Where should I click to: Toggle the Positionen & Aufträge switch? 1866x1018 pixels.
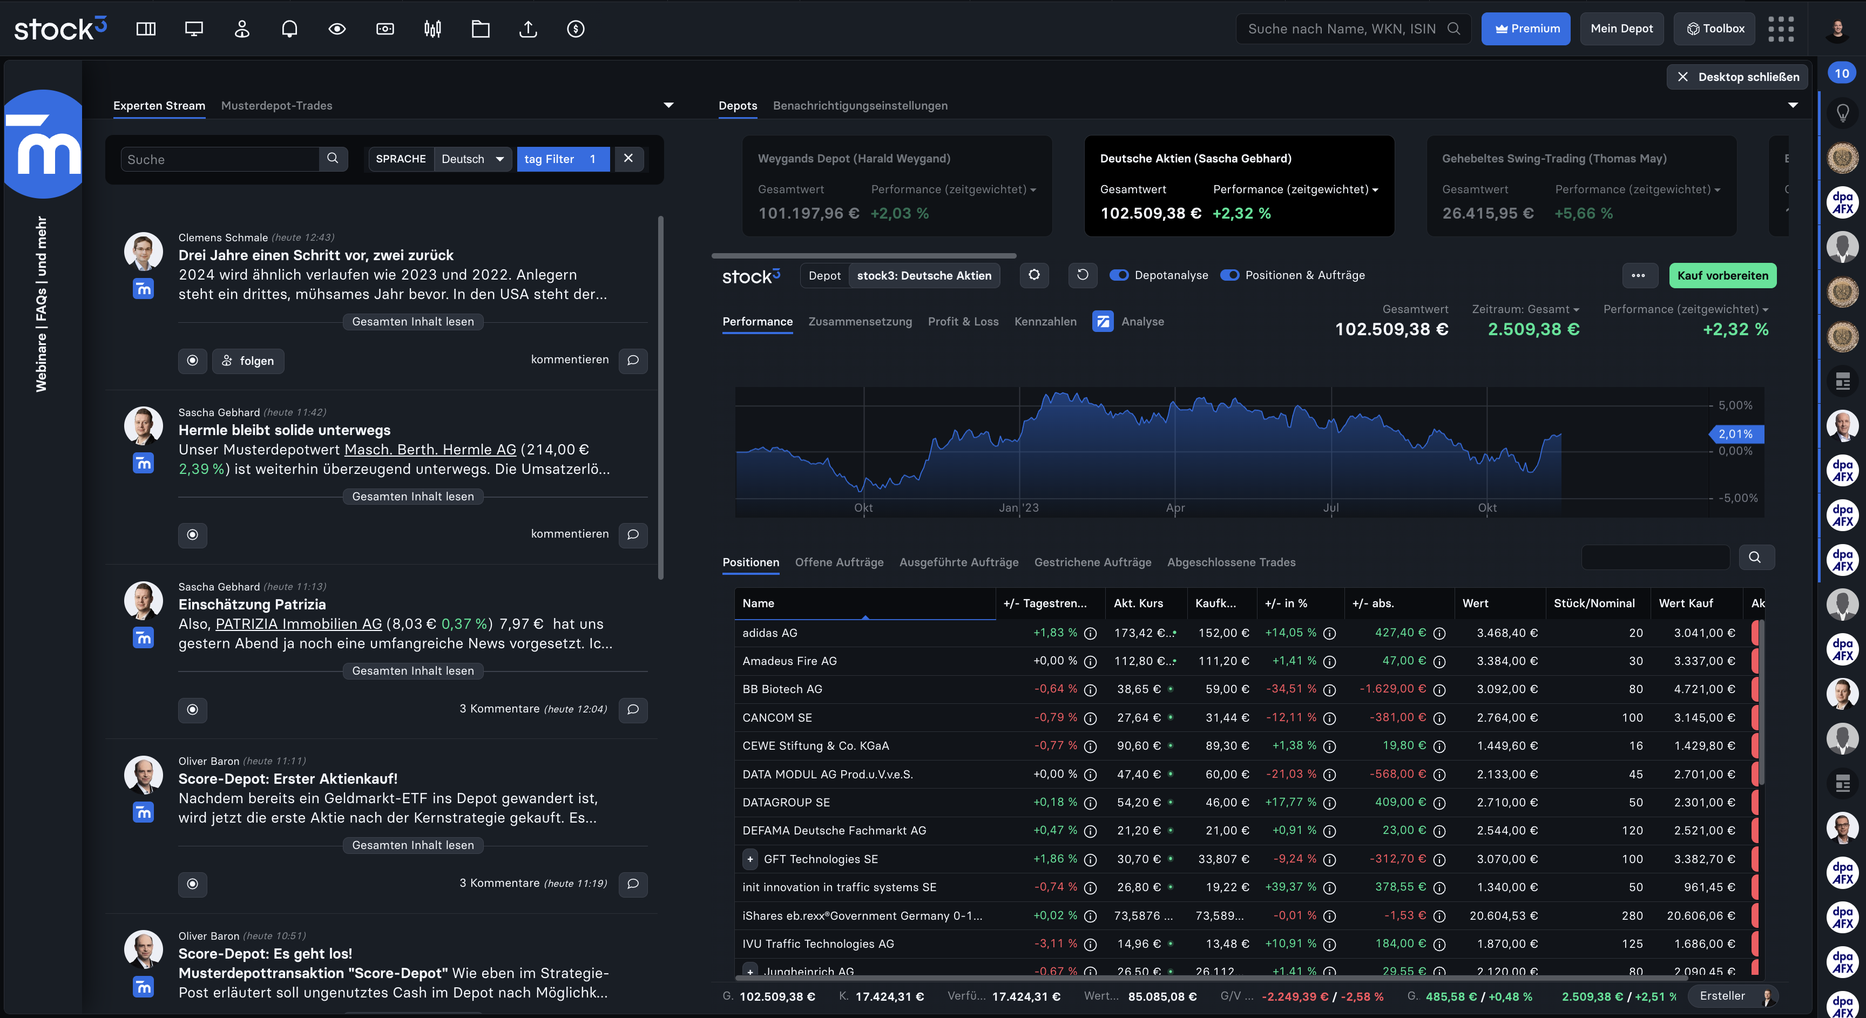[1230, 275]
